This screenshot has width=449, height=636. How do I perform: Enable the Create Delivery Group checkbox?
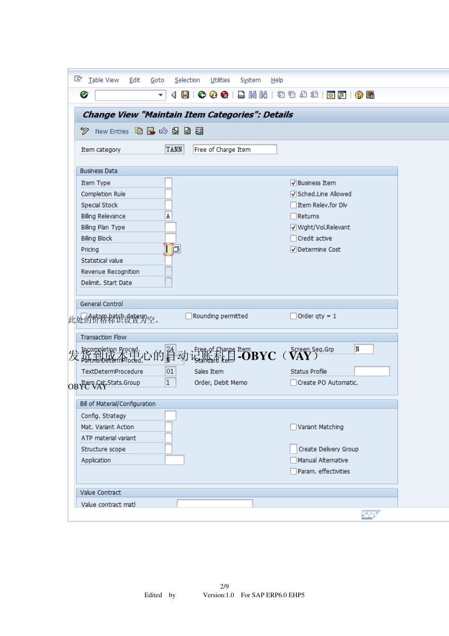pos(294,449)
